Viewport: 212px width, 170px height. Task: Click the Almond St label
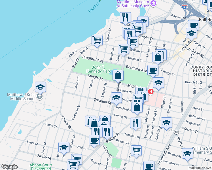tap(109, 35)
